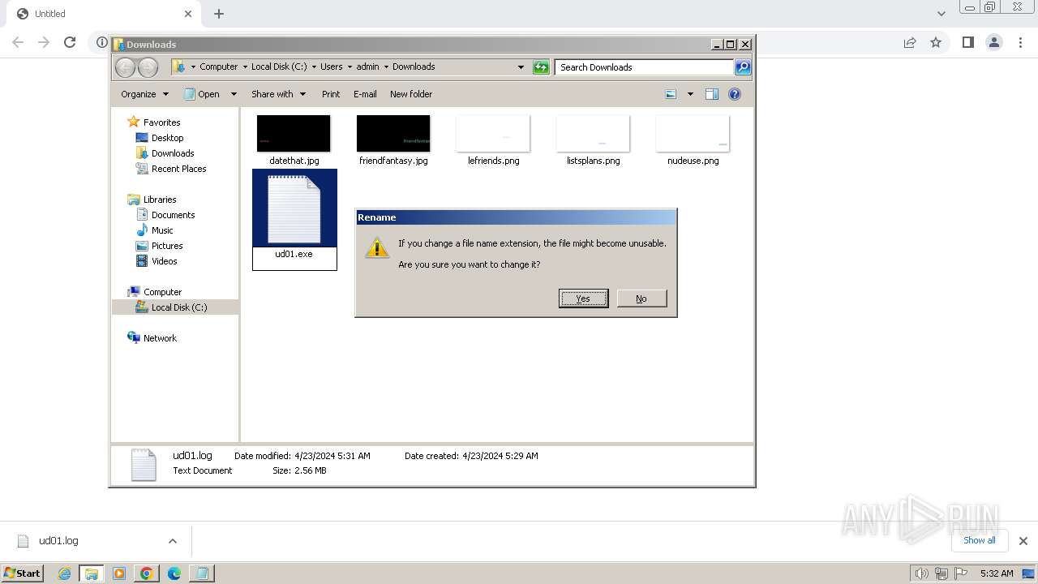
Task: Click the search magnifier in Explorer
Action: click(743, 67)
